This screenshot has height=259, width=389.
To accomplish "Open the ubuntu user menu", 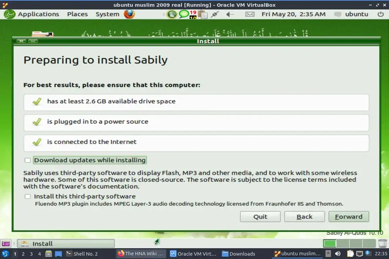I will pyautogui.click(x=351, y=14).
